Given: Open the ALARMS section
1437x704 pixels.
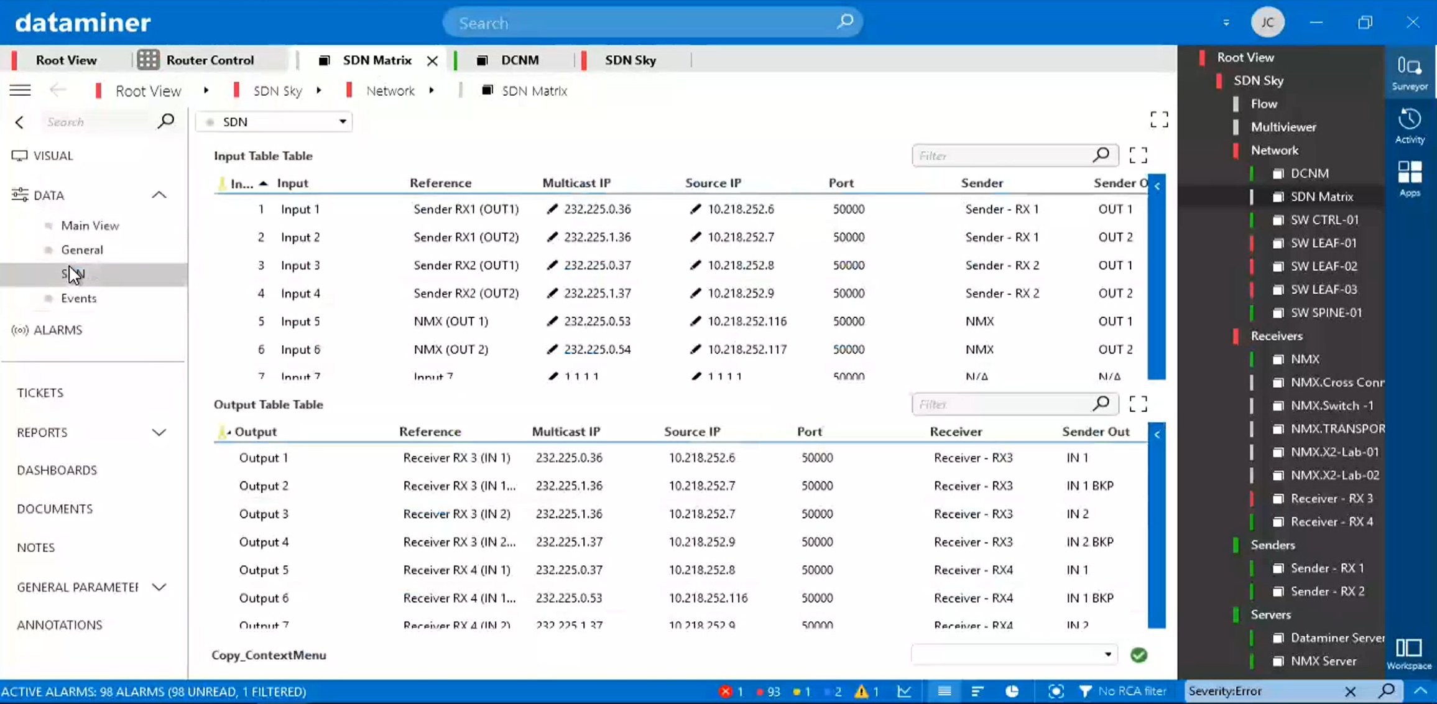Looking at the screenshot, I should (x=57, y=330).
